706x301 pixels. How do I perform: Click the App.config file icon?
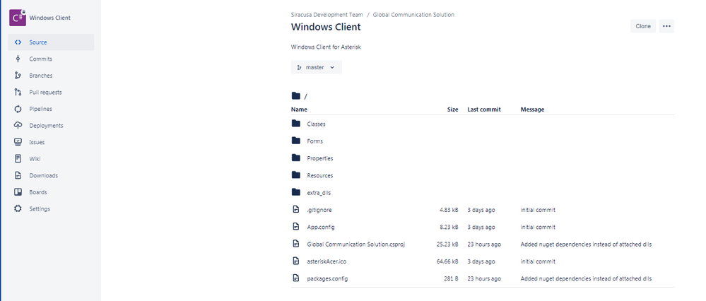click(296, 227)
